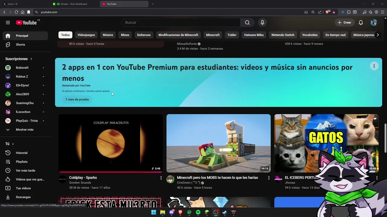Open the Shorts section in sidebar
387x217 pixels.
pos(25,45)
